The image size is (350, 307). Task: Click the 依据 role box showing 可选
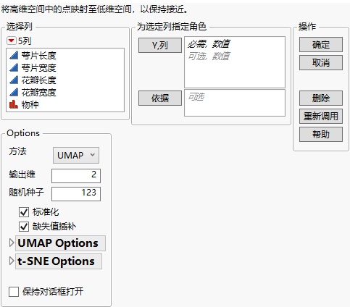pos(235,103)
